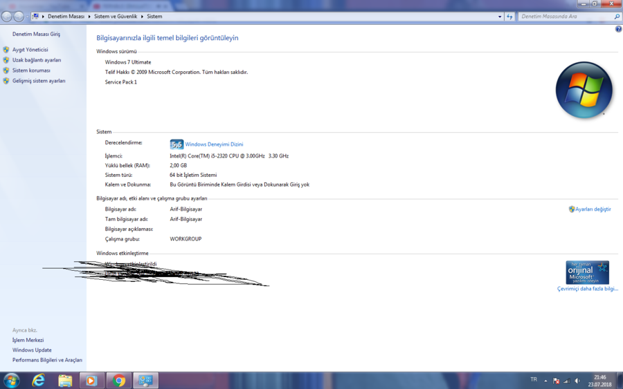The height and width of the screenshot is (389, 623).
Task: Click the Service Pack 1 text
Action: coord(120,82)
